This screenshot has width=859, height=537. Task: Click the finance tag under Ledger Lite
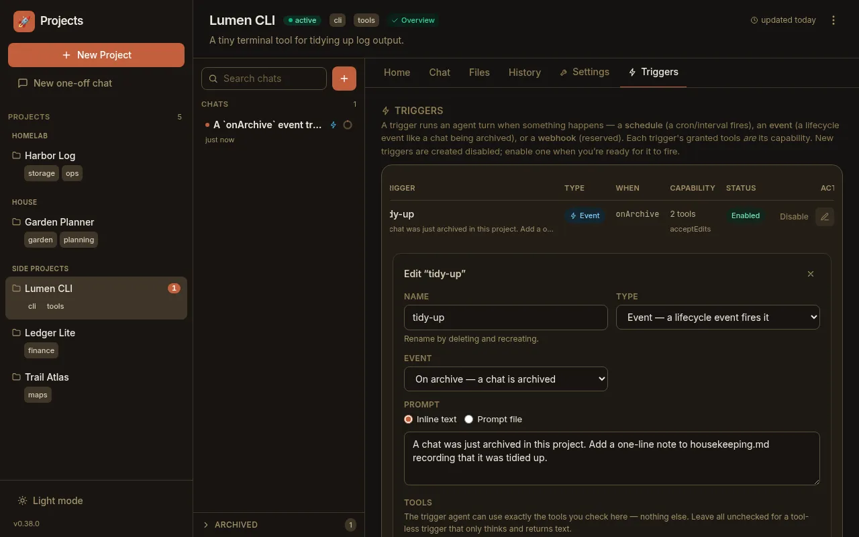point(42,350)
